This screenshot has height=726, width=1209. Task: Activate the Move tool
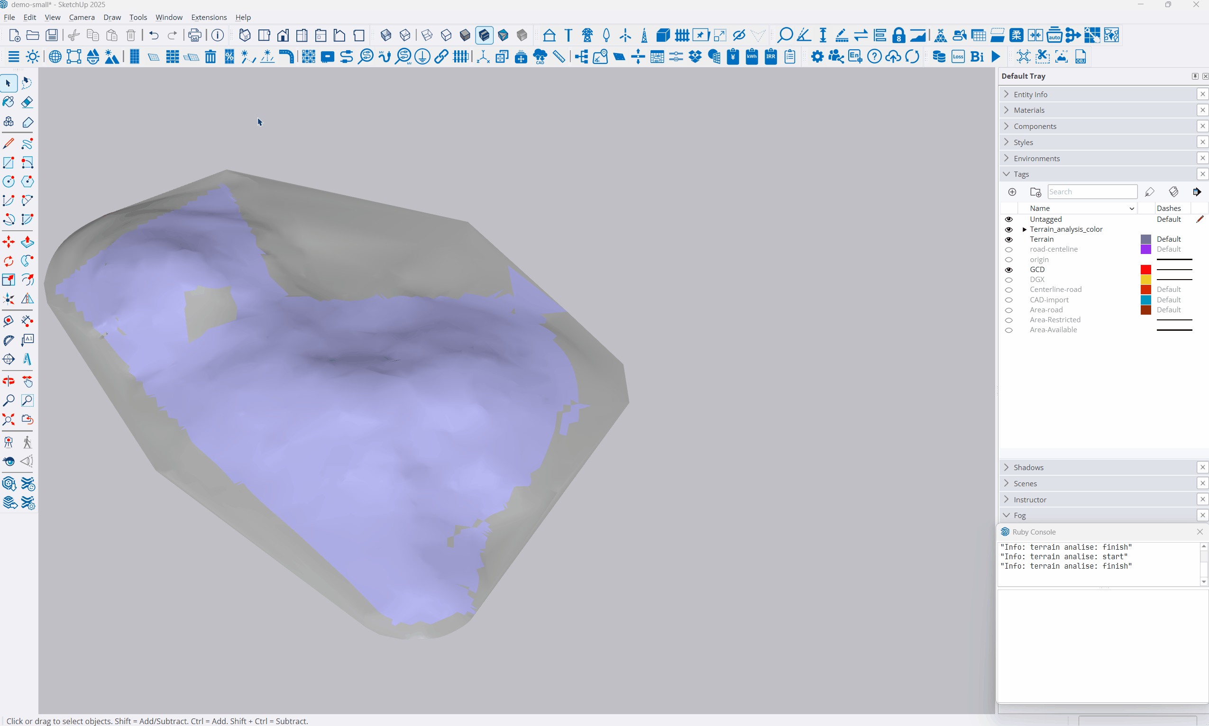point(9,242)
